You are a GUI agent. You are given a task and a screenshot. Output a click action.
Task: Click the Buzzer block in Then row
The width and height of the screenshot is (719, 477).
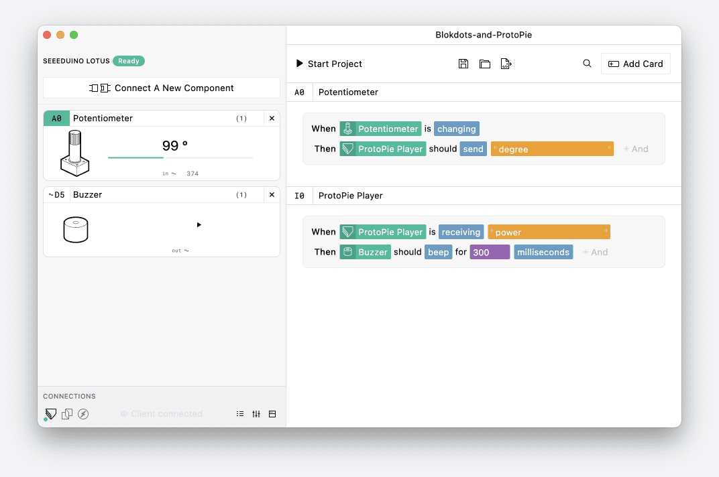[366, 252]
